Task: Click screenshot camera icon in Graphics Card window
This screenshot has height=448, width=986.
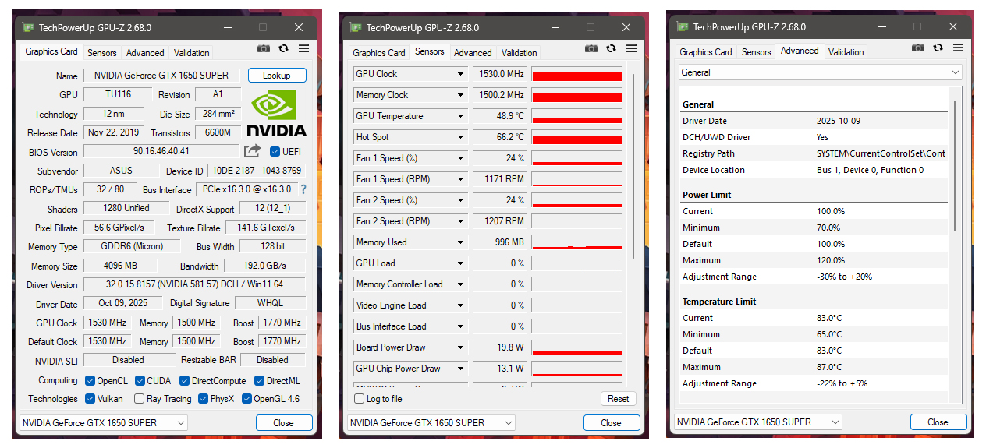Action: (264, 48)
